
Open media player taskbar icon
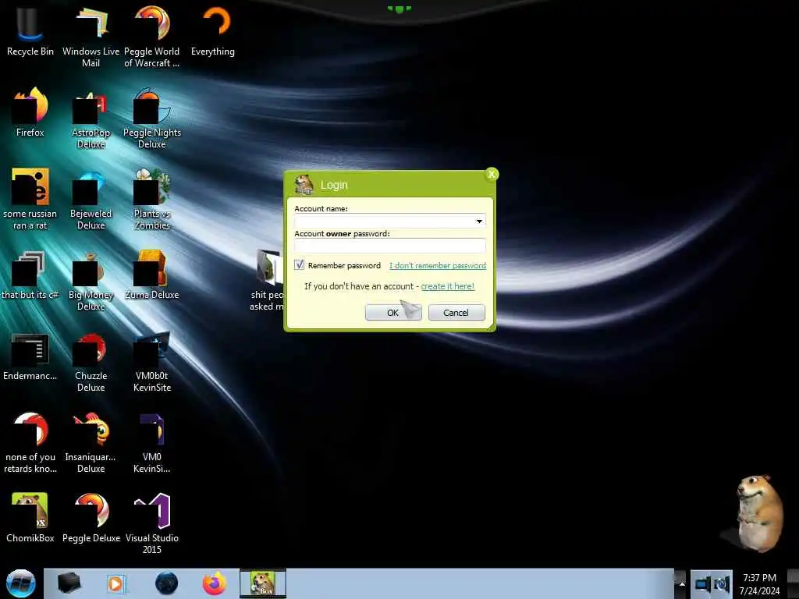pos(117,583)
